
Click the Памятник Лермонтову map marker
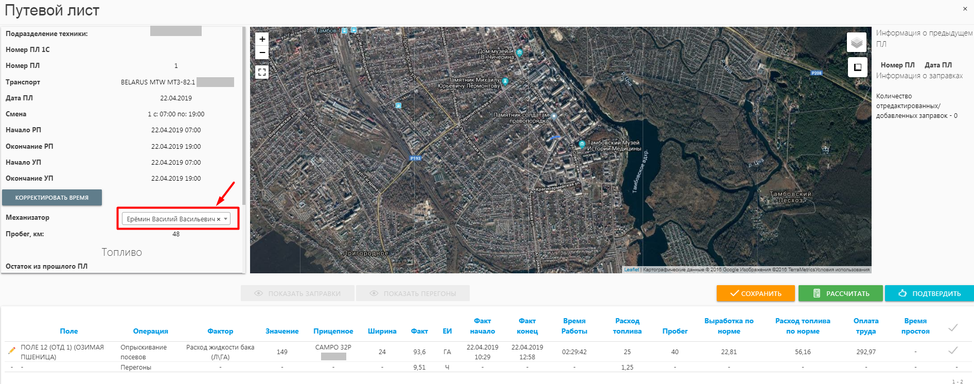coord(505,81)
